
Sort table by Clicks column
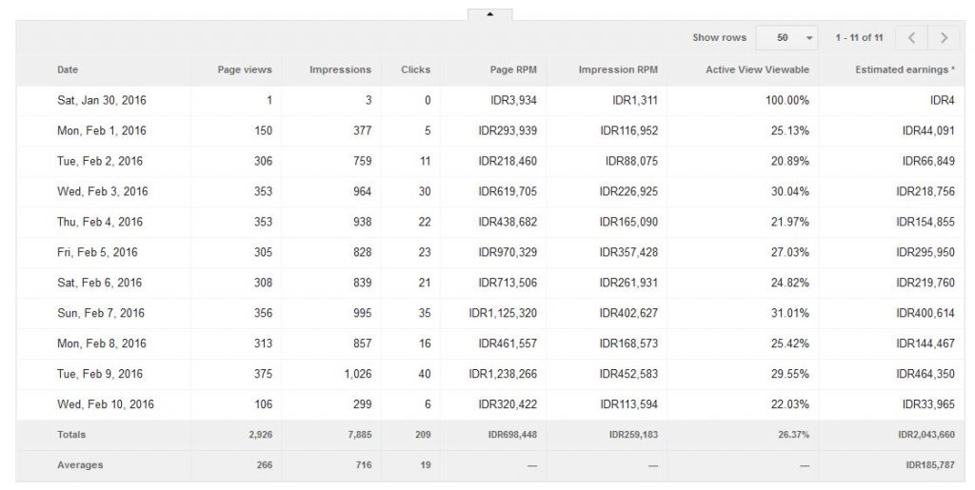[x=415, y=69]
